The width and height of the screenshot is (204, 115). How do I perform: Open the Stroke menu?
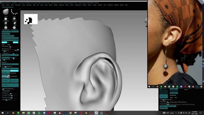[x=95, y=5]
